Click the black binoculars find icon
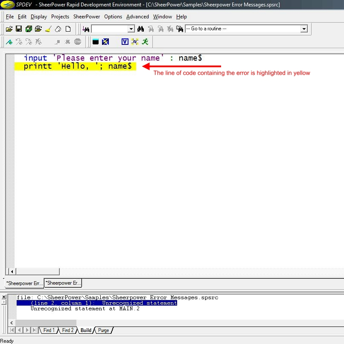The height and width of the screenshot is (344, 344). pos(140,29)
